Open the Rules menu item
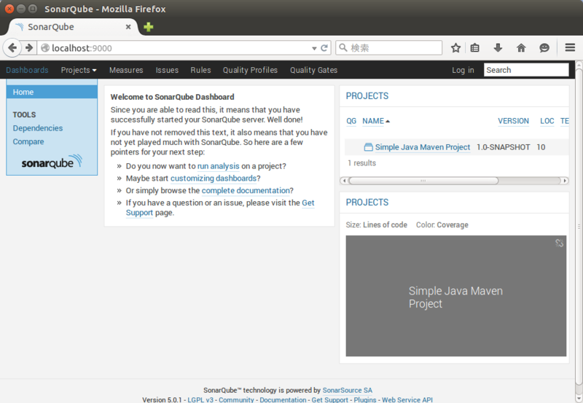 200,70
